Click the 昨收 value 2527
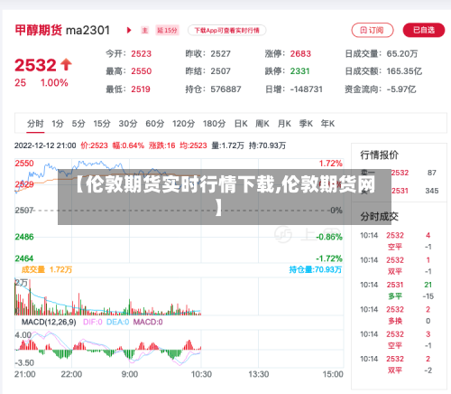The image size is (451, 394). (x=220, y=54)
